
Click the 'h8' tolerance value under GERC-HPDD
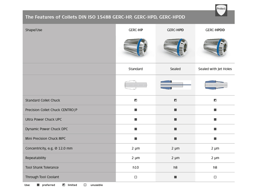coord(215,167)
